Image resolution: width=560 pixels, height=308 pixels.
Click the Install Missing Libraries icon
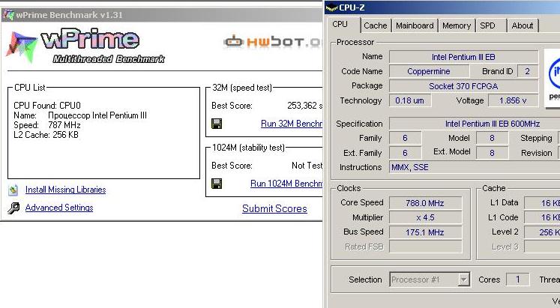click(x=13, y=190)
